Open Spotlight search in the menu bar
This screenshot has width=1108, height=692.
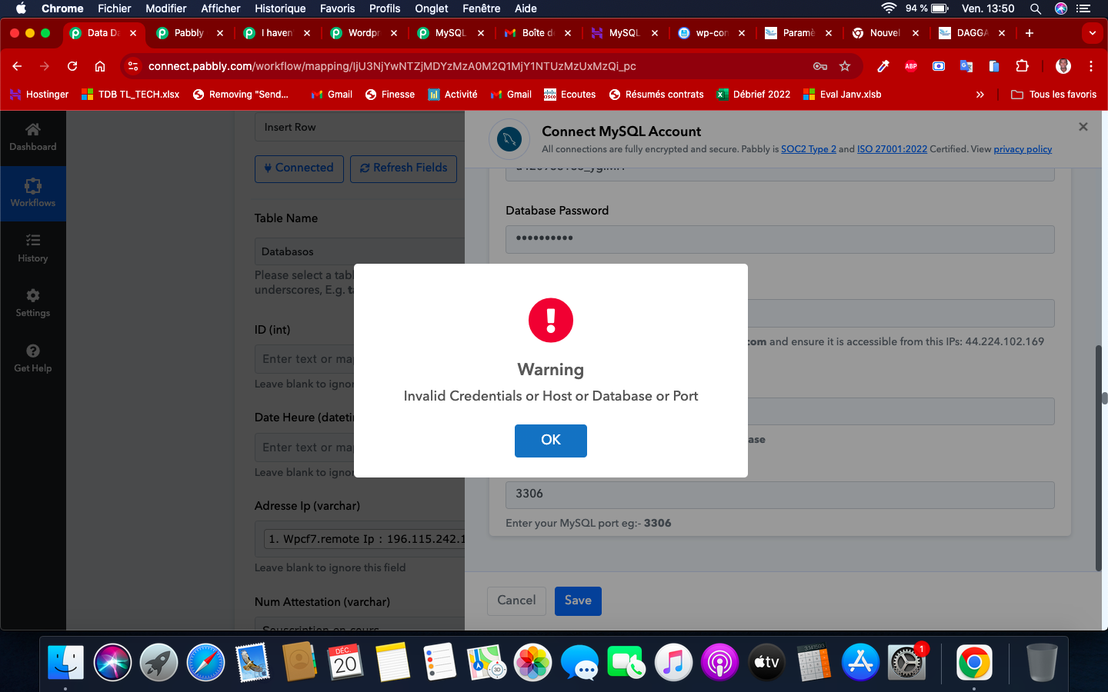(x=1036, y=8)
